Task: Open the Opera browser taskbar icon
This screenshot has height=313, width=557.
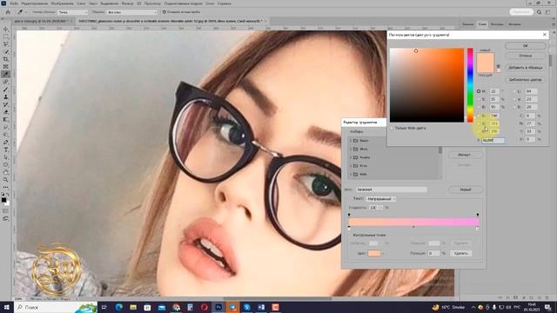Action: [x=205, y=307]
